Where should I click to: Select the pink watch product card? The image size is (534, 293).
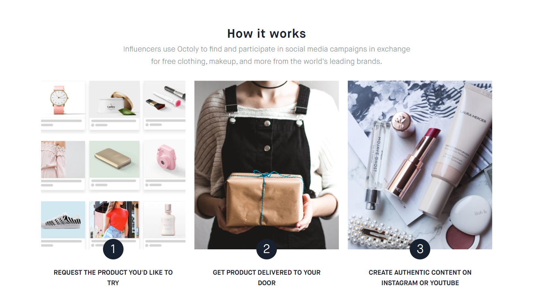click(x=63, y=105)
